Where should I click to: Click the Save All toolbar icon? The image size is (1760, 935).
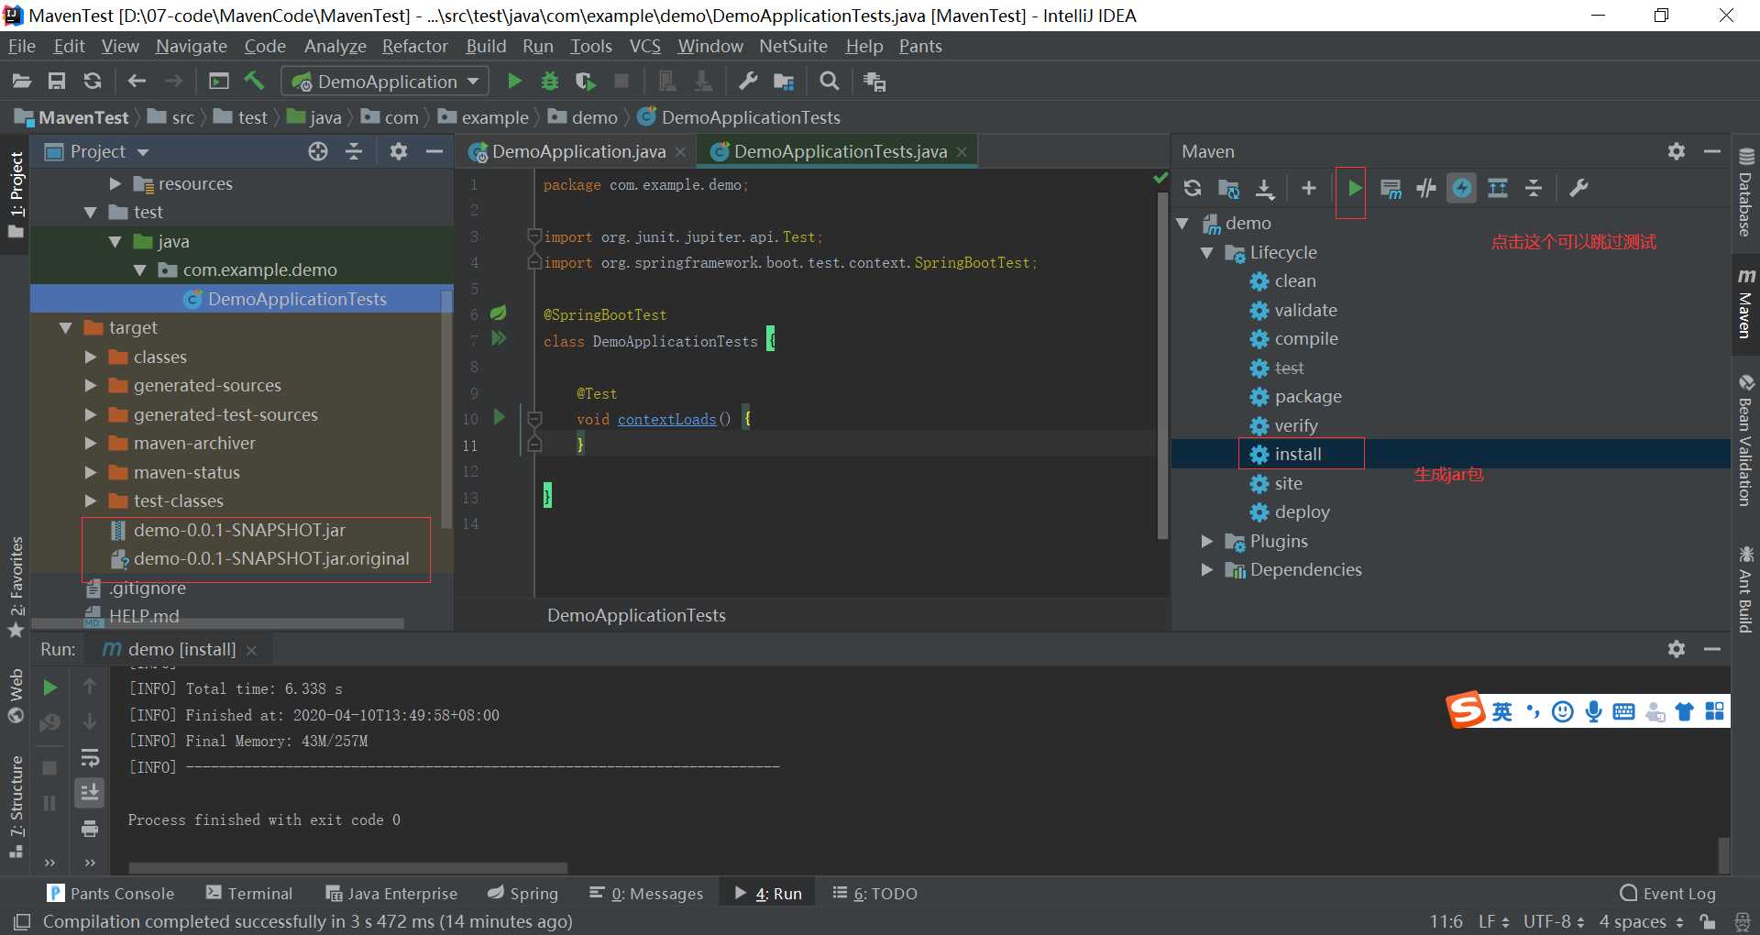pos(57,82)
